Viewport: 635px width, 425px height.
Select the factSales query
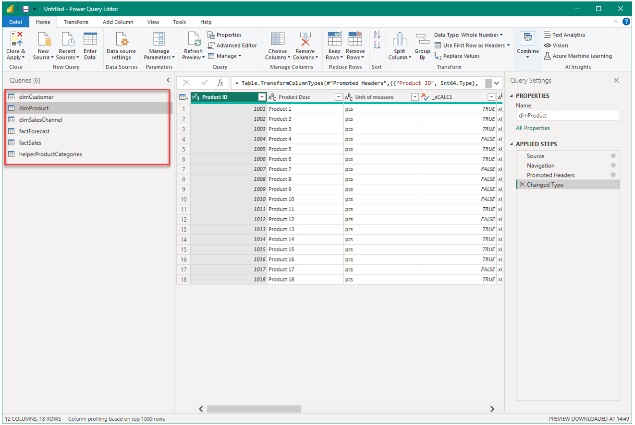pyautogui.click(x=89, y=142)
